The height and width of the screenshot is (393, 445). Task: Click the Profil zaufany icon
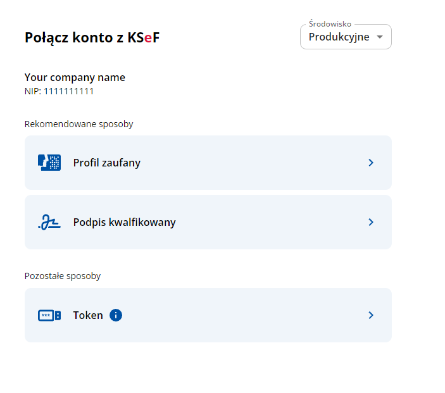click(49, 163)
